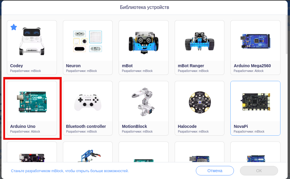Click the Arduino Mega2560 title text
The image size is (290, 179).
(x=252, y=66)
